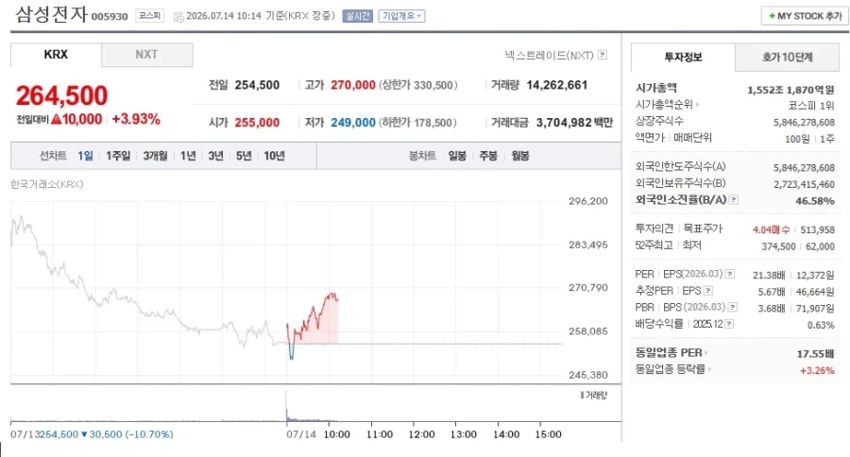Open the 동일업종 PER link

(669, 353)
